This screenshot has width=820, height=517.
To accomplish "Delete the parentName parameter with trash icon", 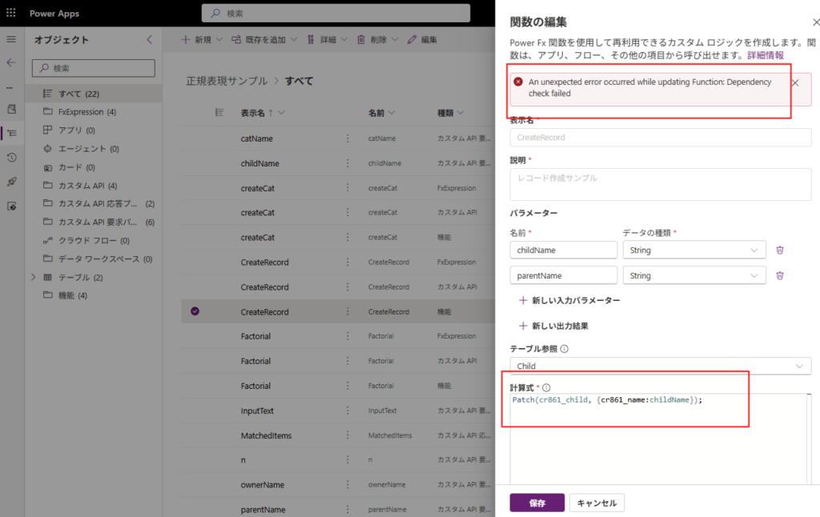I will click(x=780, y=275).
